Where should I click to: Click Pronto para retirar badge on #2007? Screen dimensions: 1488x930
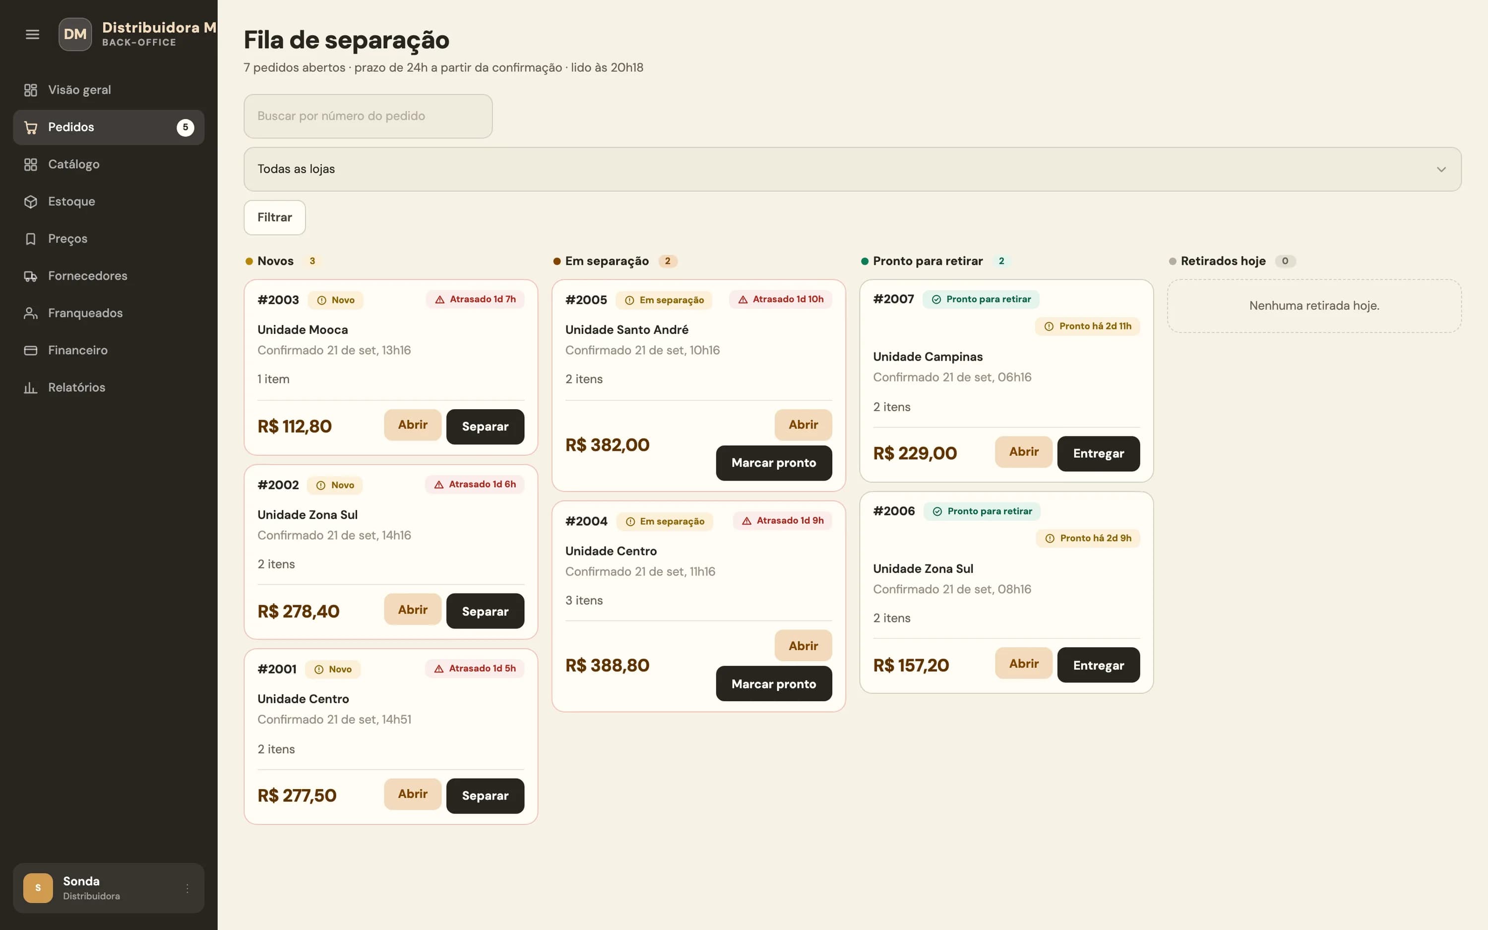(x=981, y=300)
